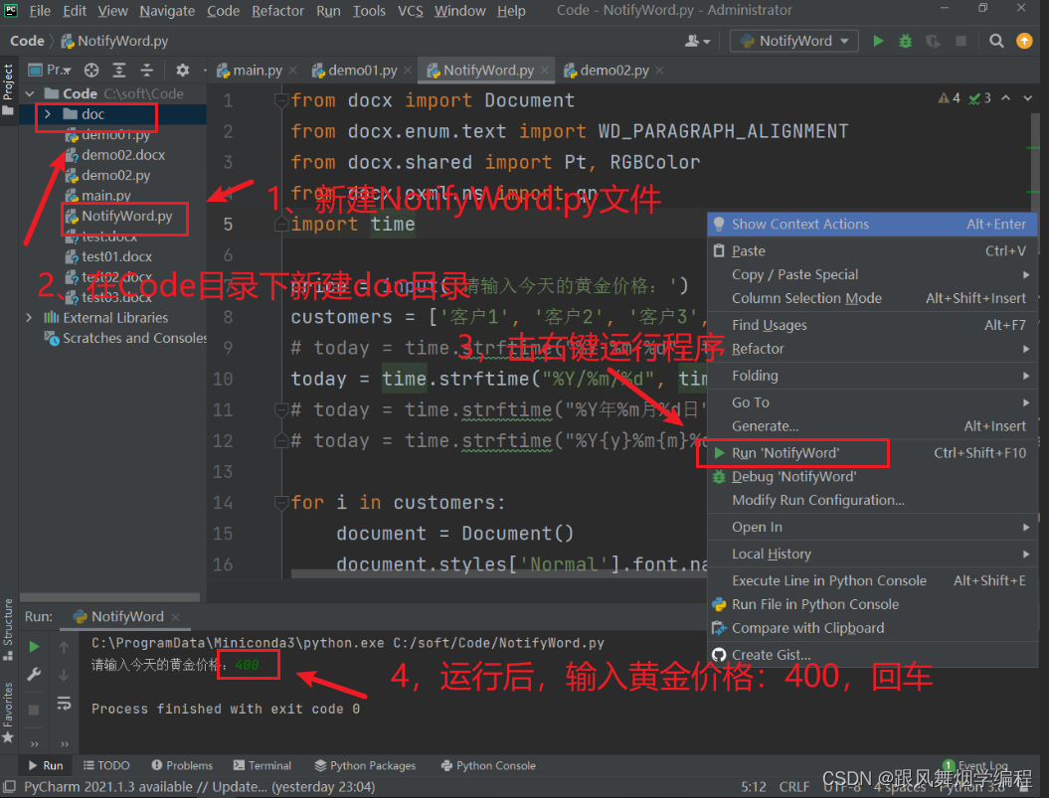Open Copy / Paste Special submenu
This screenshot has width=1049, height=798.
[x=872, y=274]
